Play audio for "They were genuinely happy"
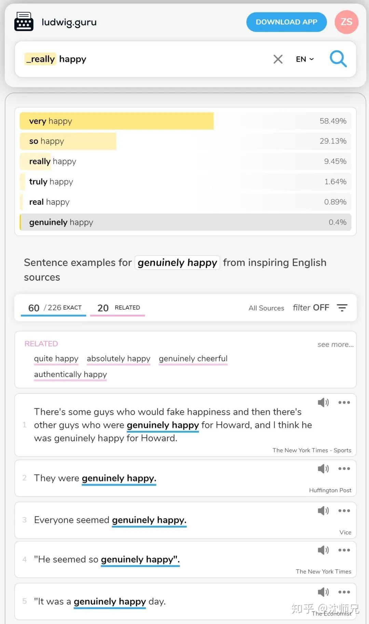This screenshot has height=624, width=369. point(323,468)
